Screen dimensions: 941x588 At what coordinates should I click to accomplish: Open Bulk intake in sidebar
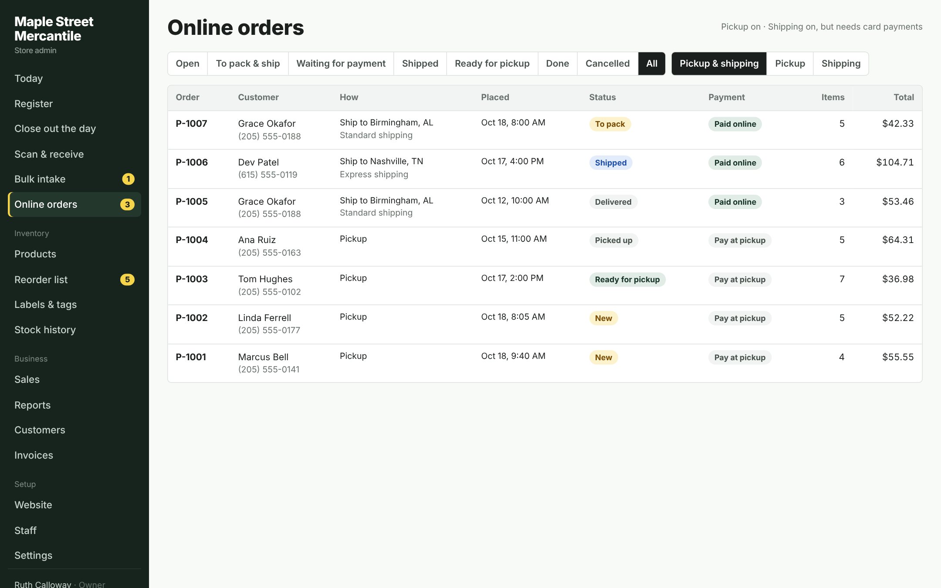74,179
